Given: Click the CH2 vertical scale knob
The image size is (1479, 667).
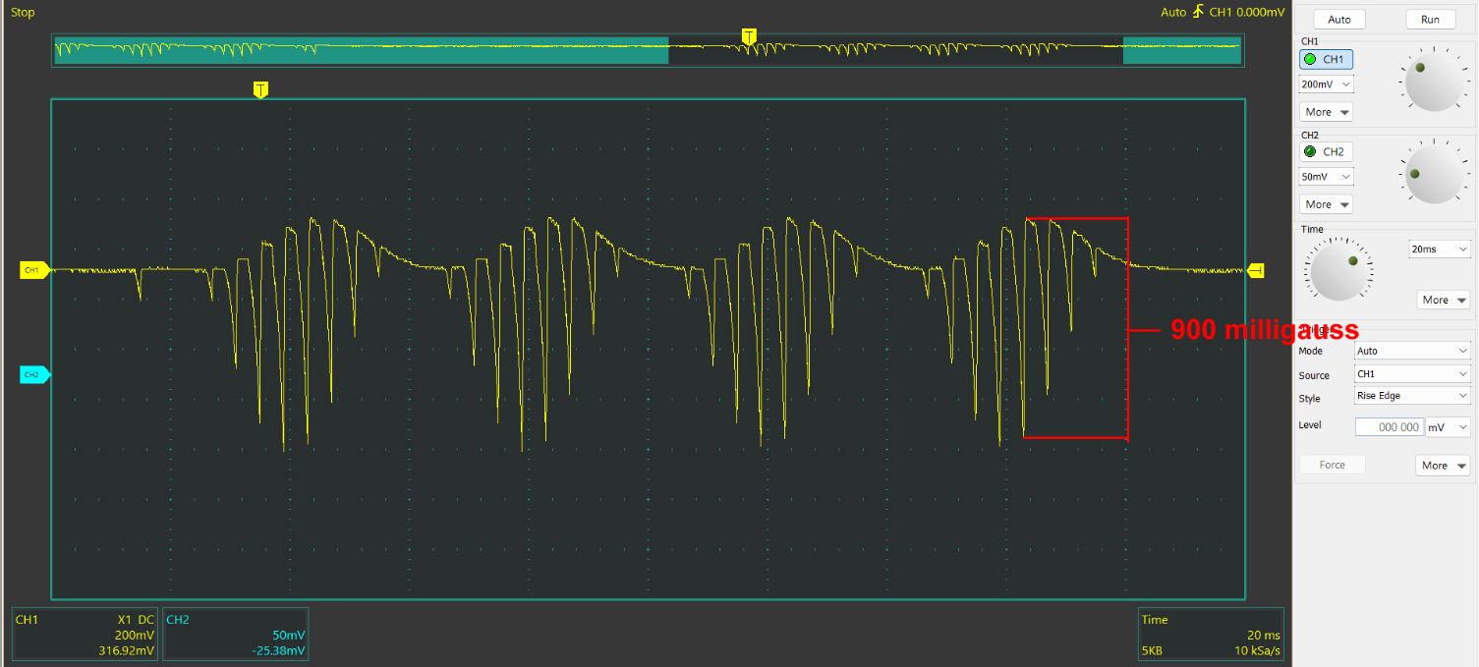Looking at the screenshot, I should click(1433, 174).
